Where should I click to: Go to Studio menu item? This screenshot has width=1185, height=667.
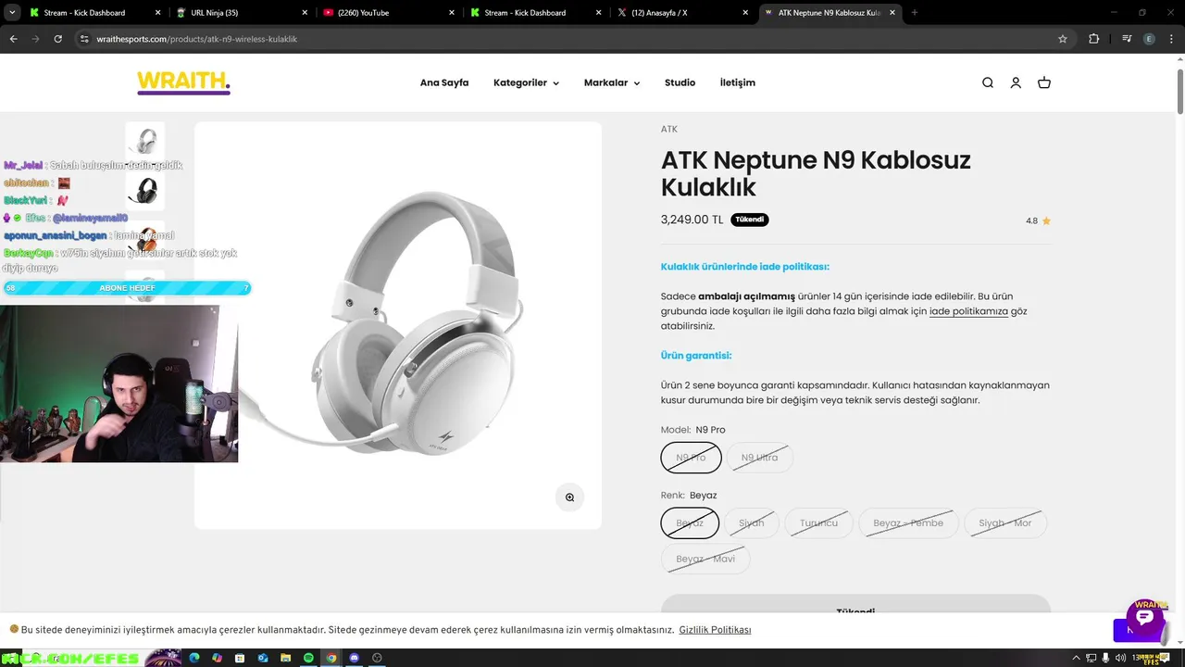pos(680,82)
